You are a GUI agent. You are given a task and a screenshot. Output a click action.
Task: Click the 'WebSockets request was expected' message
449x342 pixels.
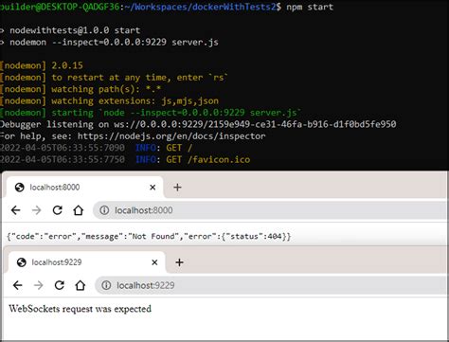[81, 309]
